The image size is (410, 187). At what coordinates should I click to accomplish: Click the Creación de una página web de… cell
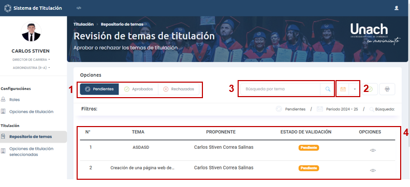point(142,168)
